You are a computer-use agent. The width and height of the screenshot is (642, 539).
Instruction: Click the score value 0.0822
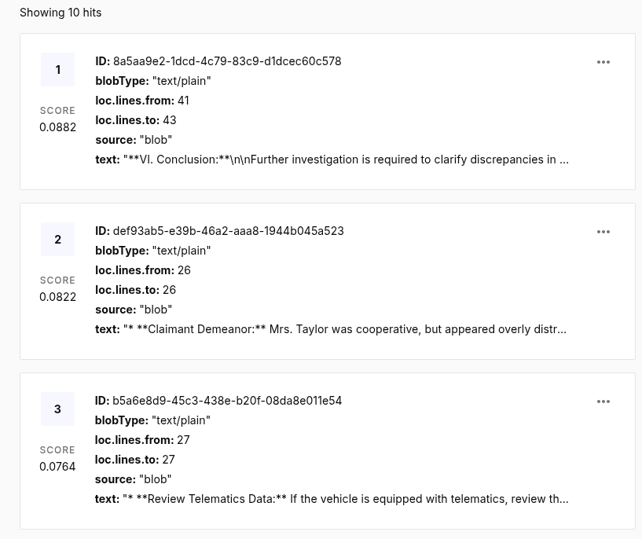pos(57,297)
